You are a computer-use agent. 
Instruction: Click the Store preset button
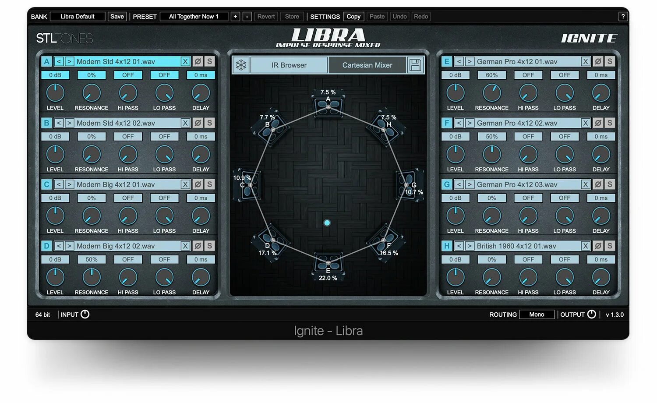point(292,17)
